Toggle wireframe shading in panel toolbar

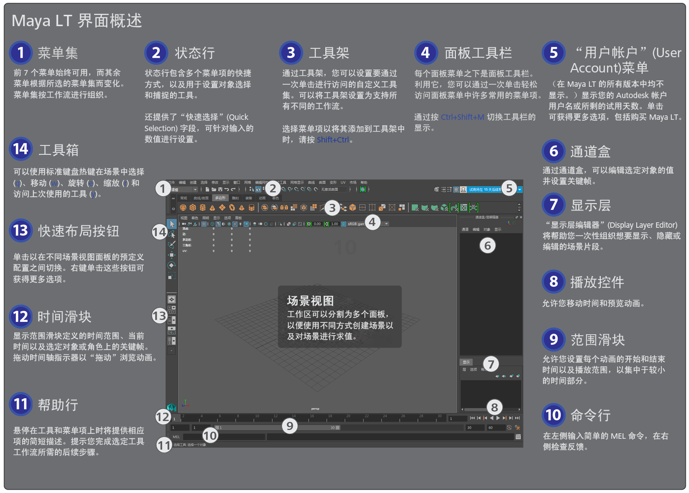coord(212,224)
